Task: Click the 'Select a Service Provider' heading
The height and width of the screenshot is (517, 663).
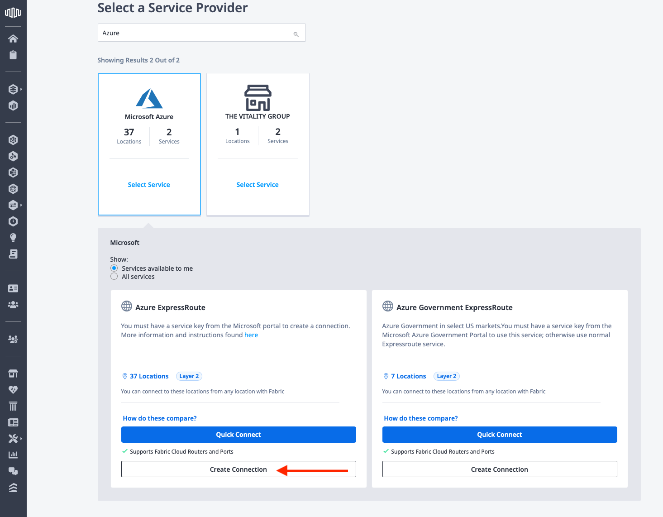Action: pyautogui.click(x=173, y=8)
